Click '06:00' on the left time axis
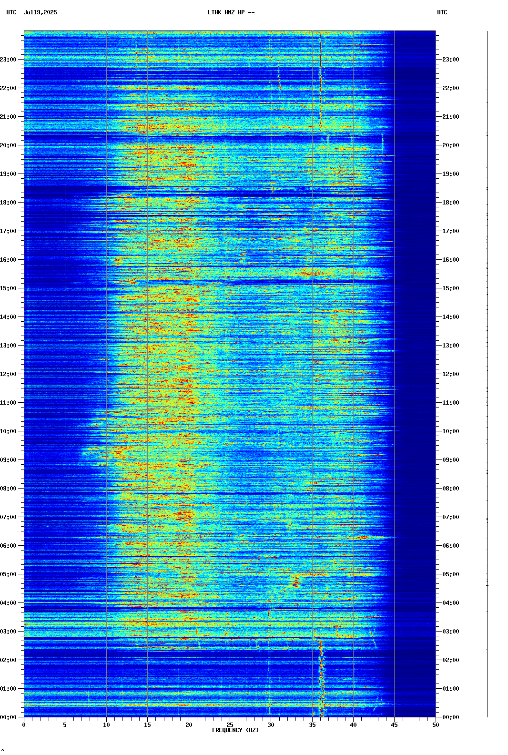 (x=8, y=546)
